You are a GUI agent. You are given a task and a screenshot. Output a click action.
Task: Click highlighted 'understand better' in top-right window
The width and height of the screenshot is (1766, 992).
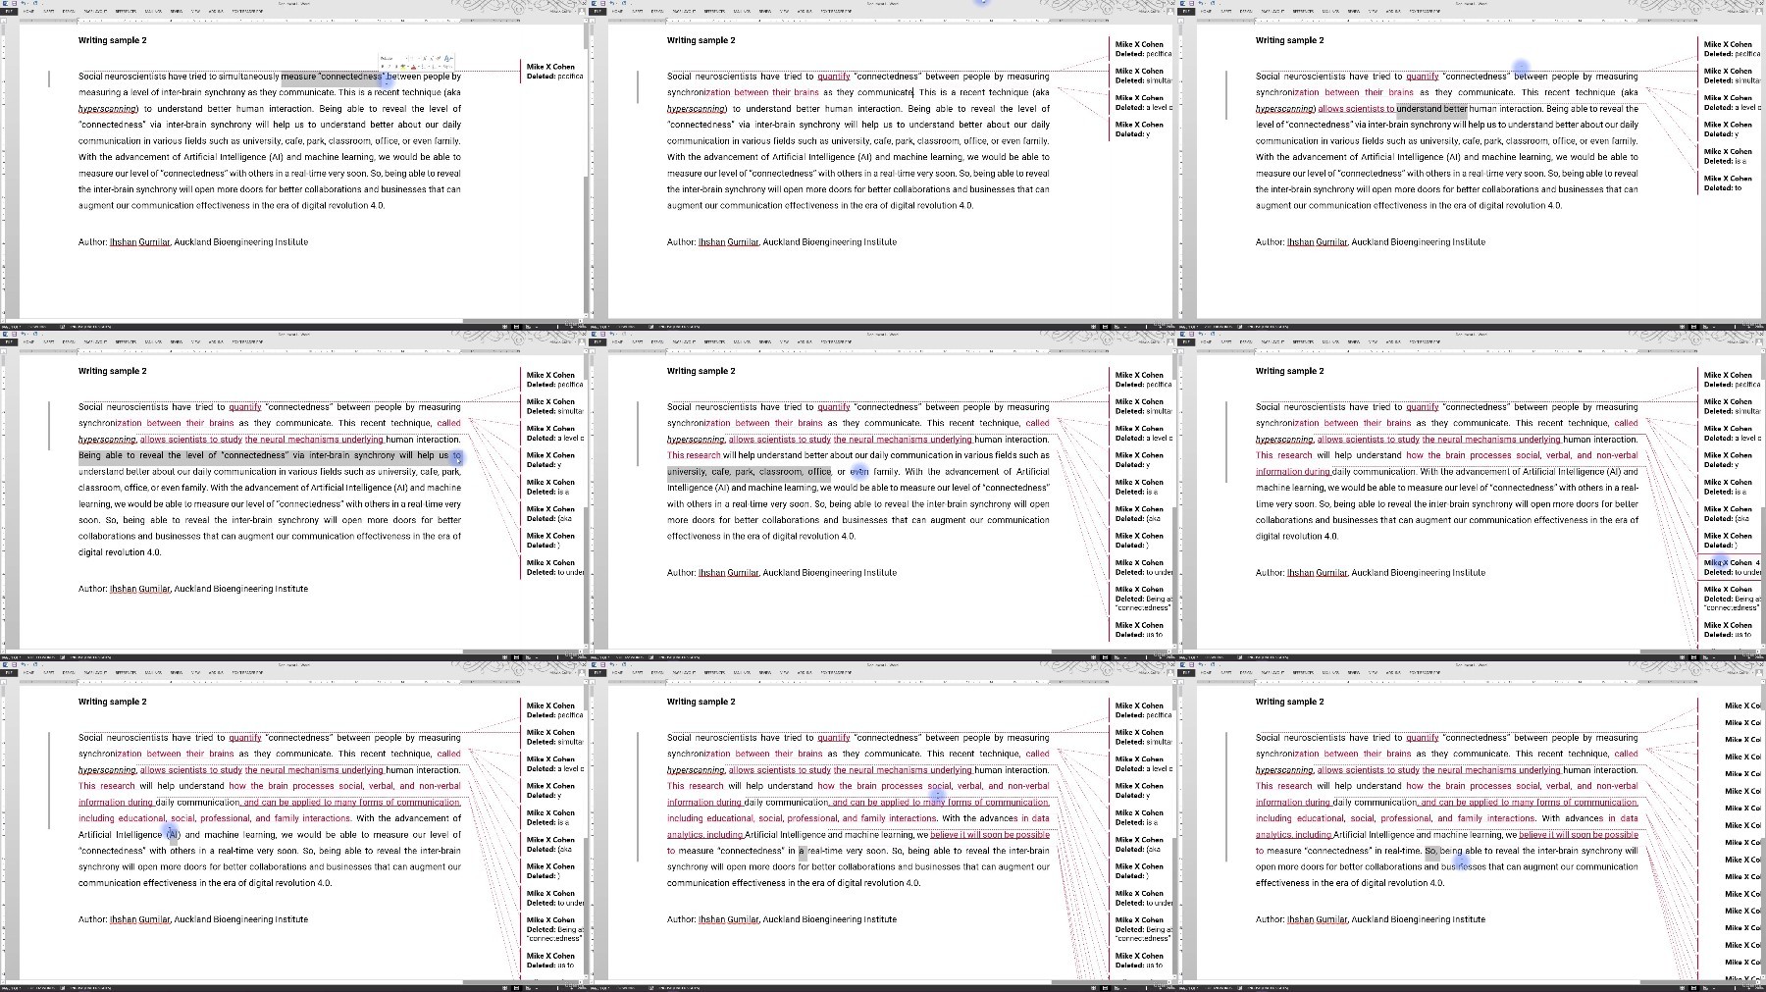[1431, 109]
